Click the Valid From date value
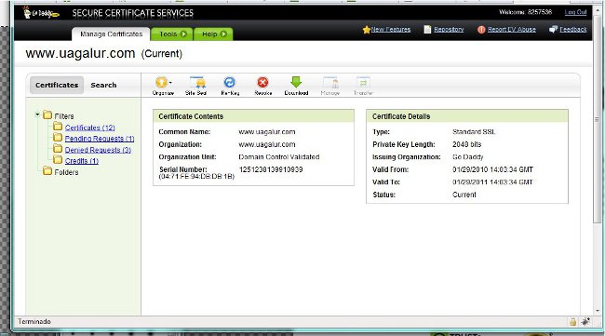The width and height of the screenshot is (605, 336). [492, 169]
